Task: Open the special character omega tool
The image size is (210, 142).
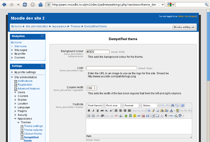Action: click(x=147, y=116)
